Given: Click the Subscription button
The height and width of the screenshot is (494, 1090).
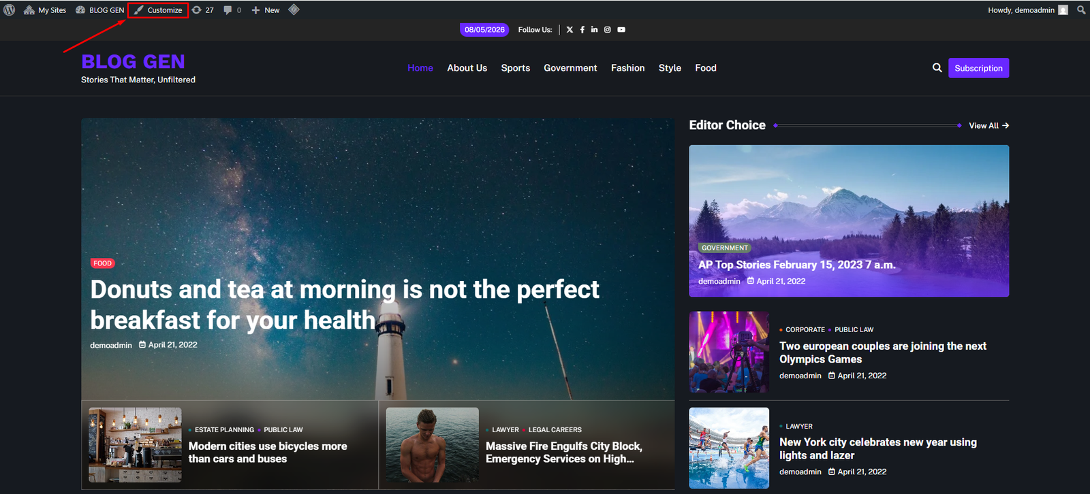Looking at the screenshot, I should [x=978, y=68].
